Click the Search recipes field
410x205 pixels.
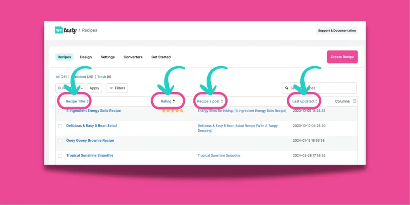point(319,88)
